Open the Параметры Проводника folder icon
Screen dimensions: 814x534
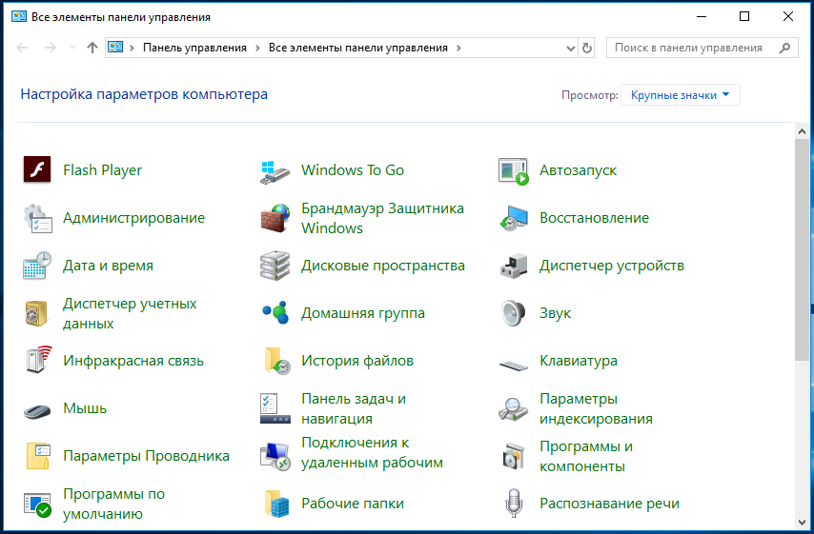click(x=38, y=456)
